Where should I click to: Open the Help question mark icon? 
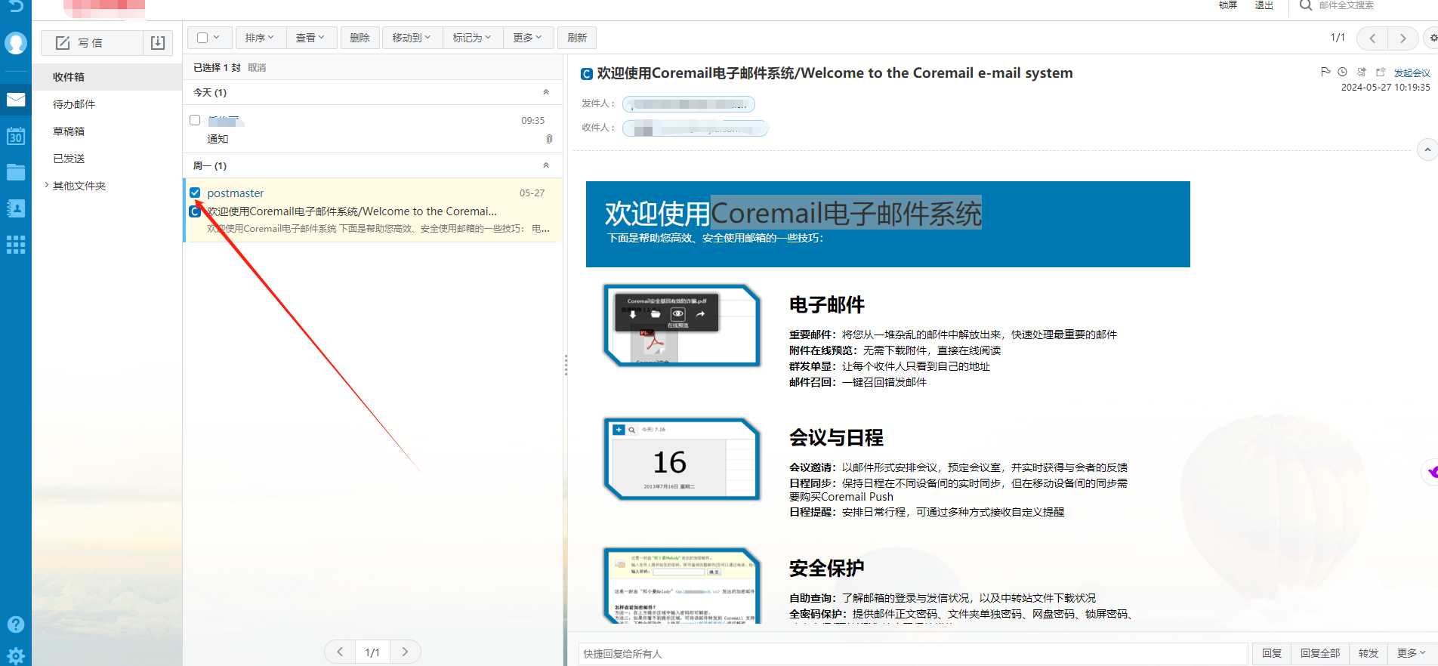pos(15,624)
